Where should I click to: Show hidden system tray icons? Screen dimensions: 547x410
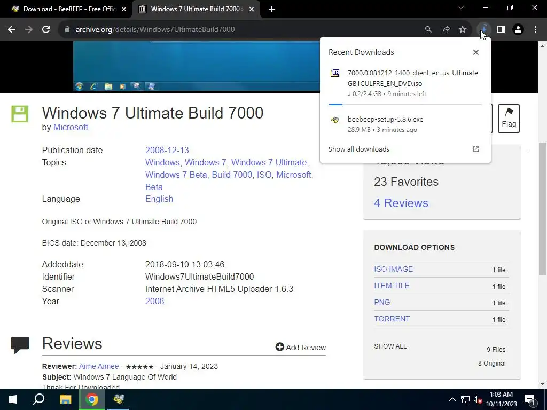click(x=452, y=399)
